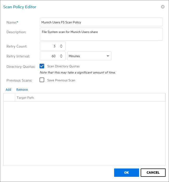Decrease the Retry Interval with down arrow

(x=61, y=57)
